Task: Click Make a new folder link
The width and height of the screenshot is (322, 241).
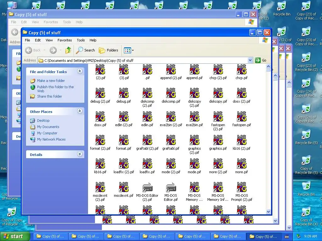Action: coord(51,81)
